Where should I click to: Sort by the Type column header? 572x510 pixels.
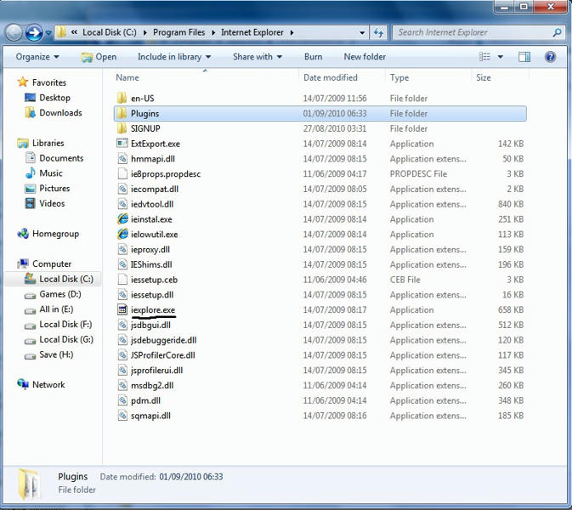399,77
